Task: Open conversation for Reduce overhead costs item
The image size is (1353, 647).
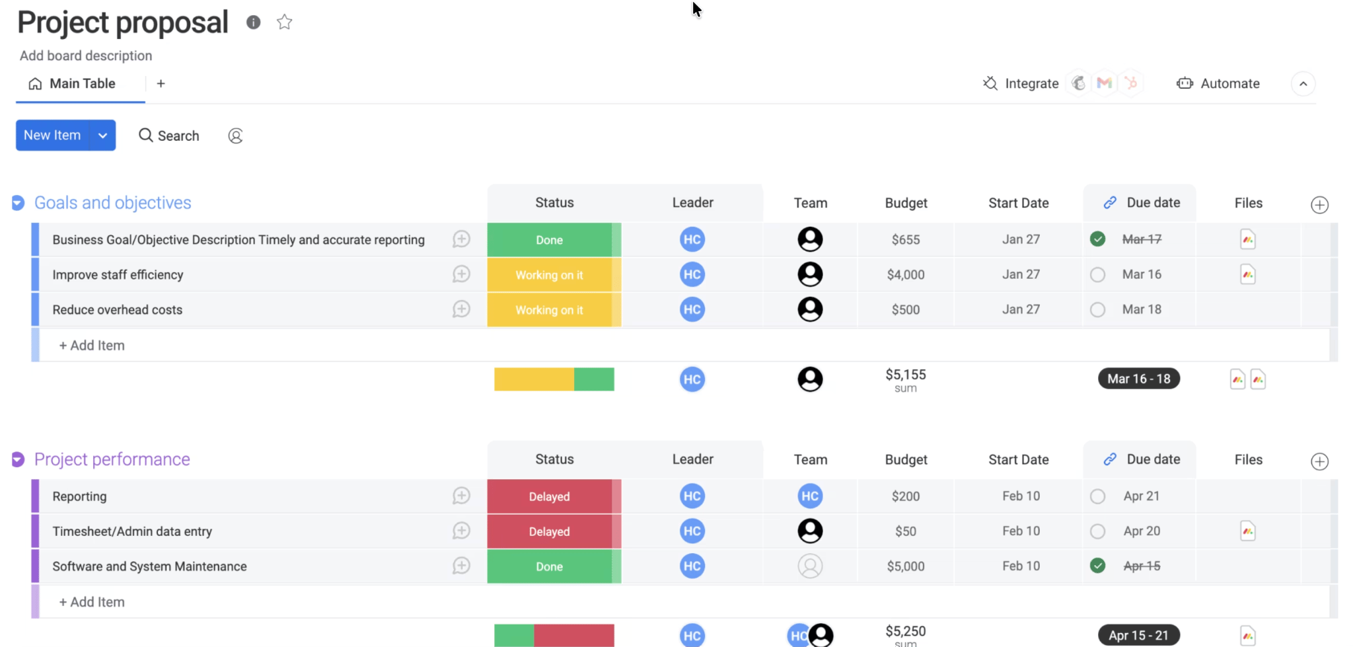Action: (461, 309)
